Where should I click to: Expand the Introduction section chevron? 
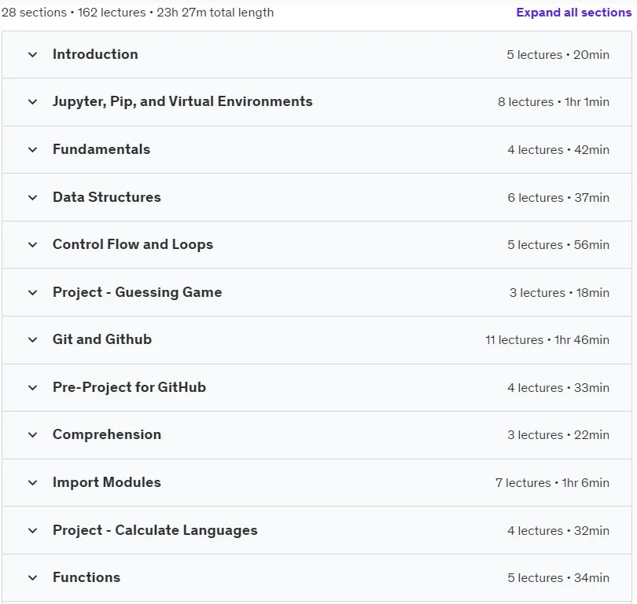click(x=32, y=55)
